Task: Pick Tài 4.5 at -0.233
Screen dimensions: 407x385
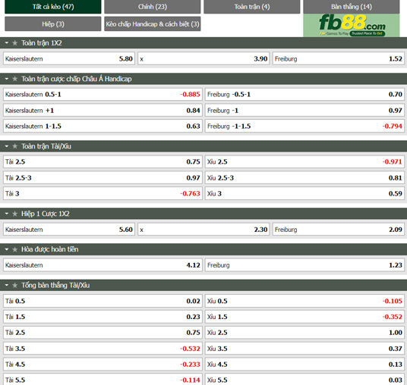Action: click(x=103, y=365)
